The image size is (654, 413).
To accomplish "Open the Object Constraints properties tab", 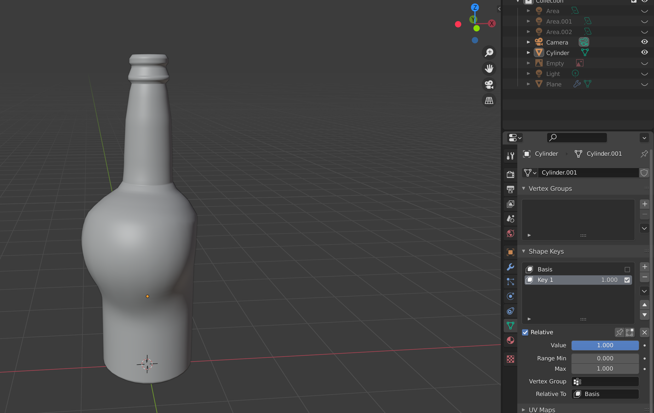I will [510, 311].
